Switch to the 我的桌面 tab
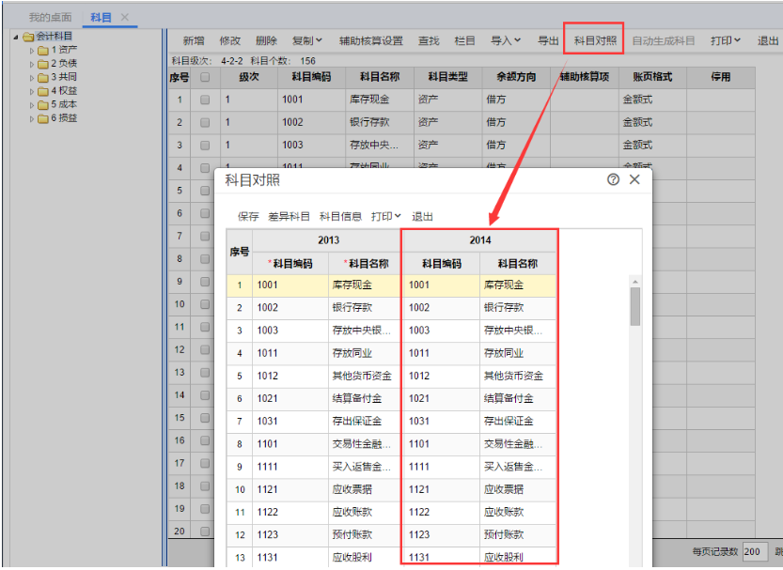Screen dimensions: 783x570 click(x=50, y=17)
